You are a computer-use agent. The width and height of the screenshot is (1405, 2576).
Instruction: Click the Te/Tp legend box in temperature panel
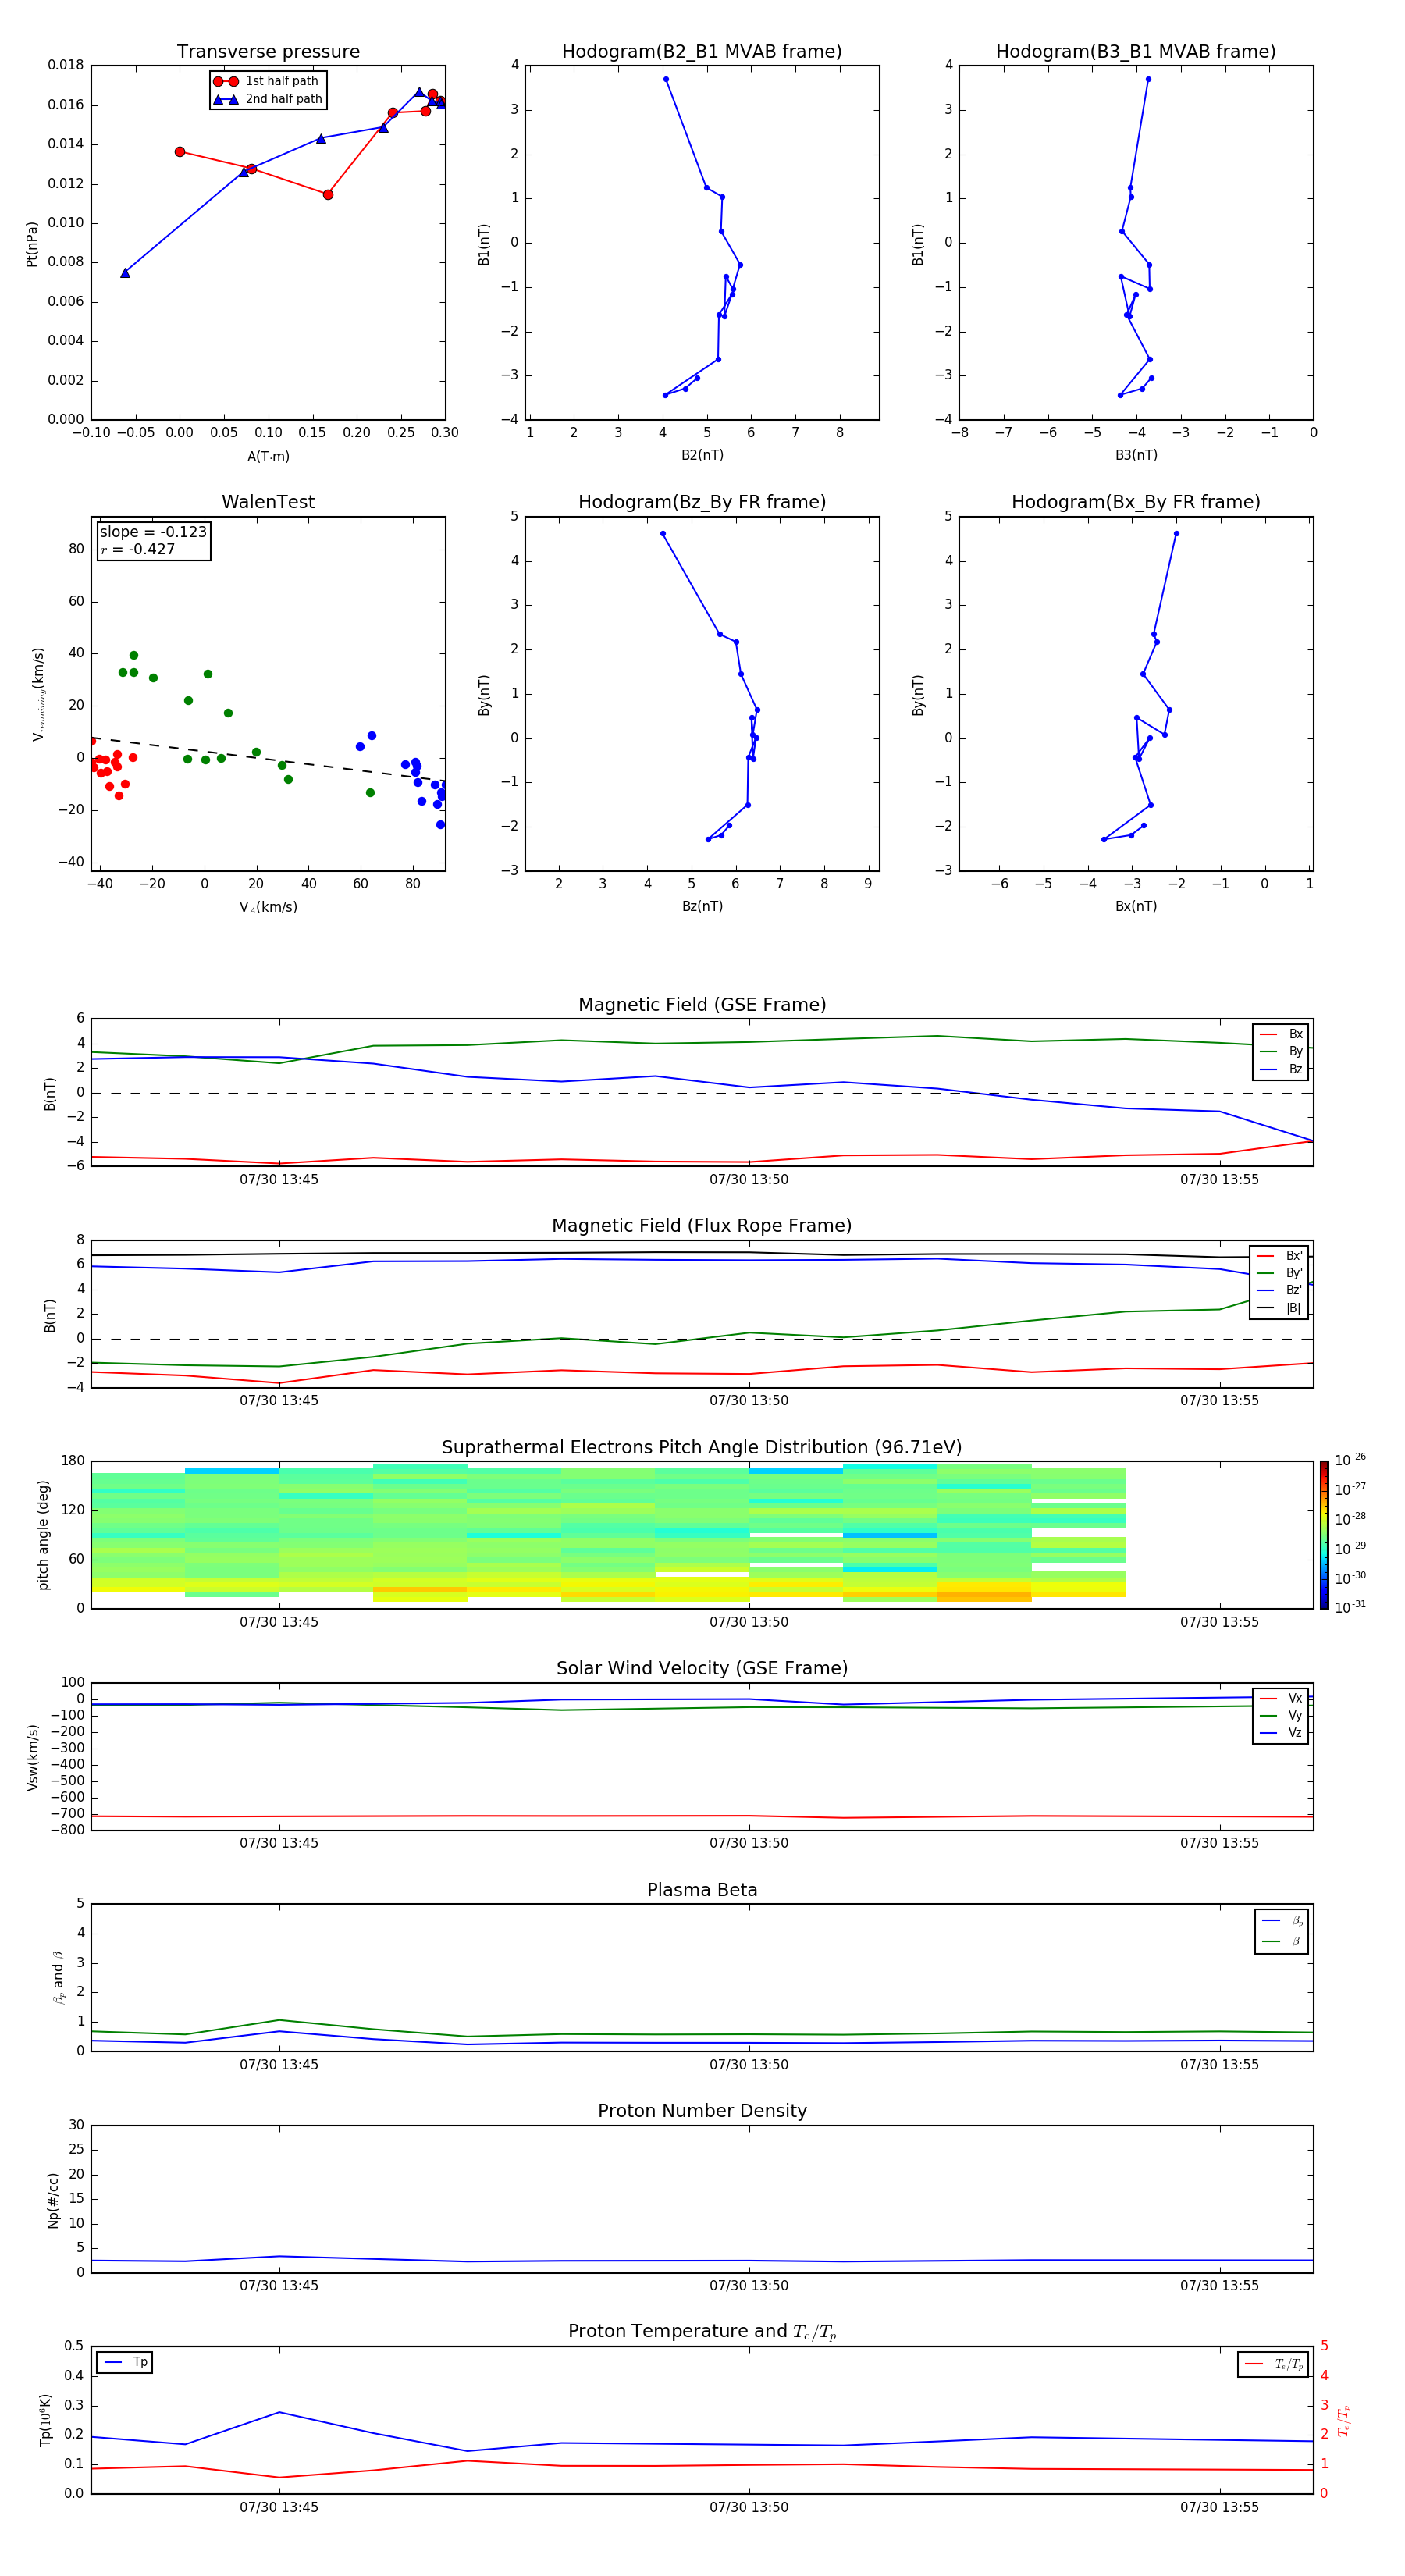(1273, 2365)
